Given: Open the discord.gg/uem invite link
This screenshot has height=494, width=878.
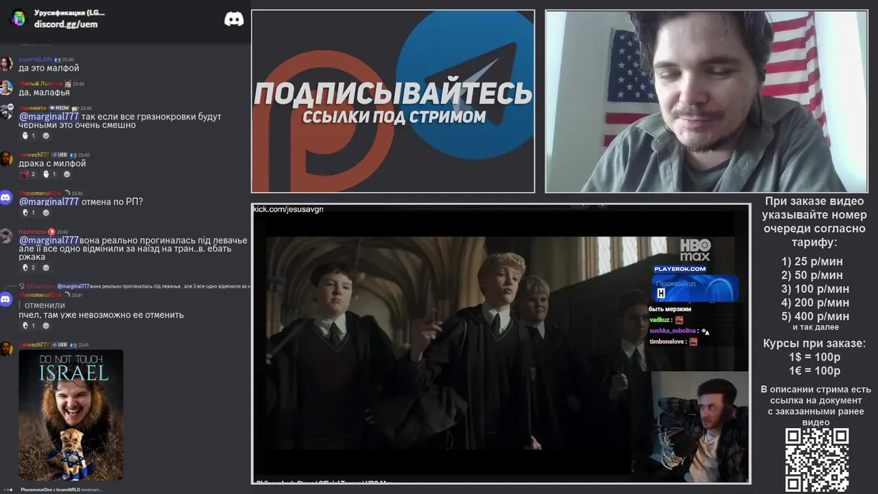Looking at the screenshot, I should coord(66,24).
